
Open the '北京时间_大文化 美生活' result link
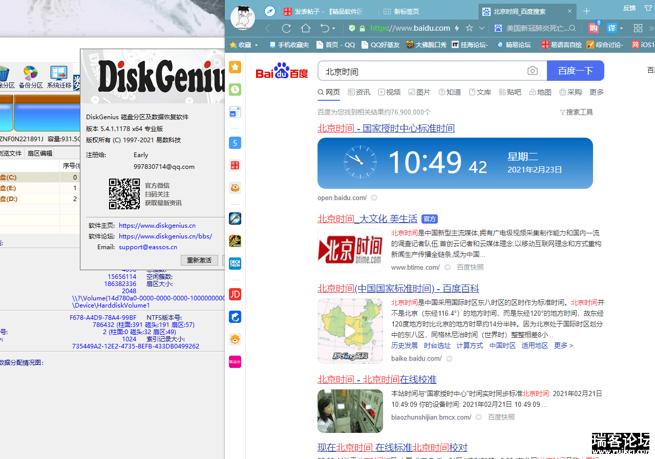[x=367, y=218]
